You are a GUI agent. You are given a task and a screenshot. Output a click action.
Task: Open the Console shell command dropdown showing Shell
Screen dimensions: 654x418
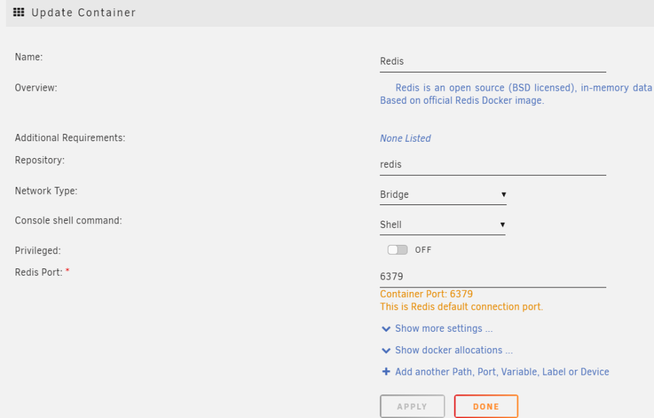(443, 225)
